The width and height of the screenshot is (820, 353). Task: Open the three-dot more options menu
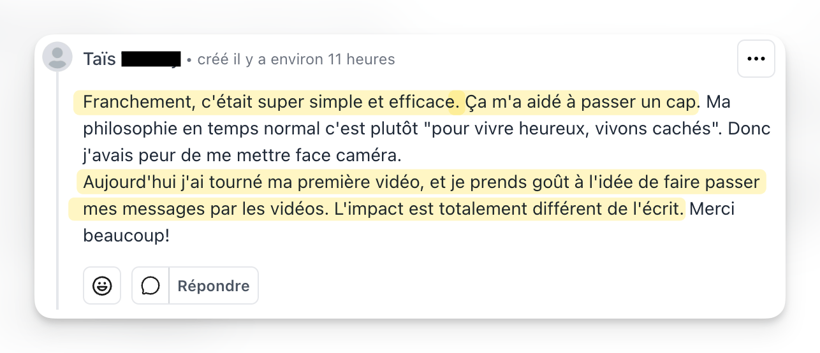[756, 59]
